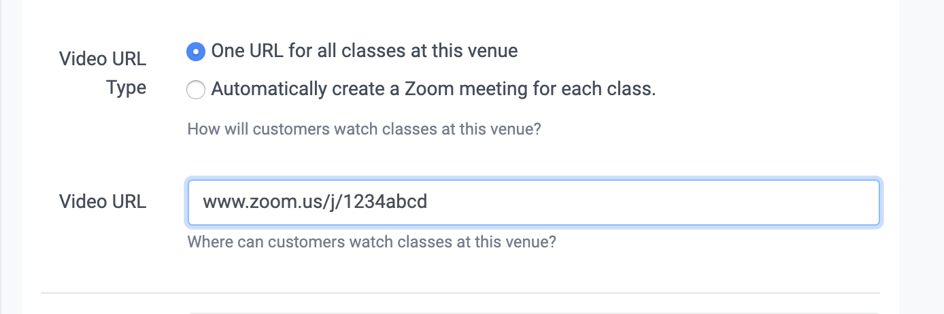This screenshot has height=314, width=944.
Task: Click the gray page margin on the right
Action: click(x=922, y=156)
